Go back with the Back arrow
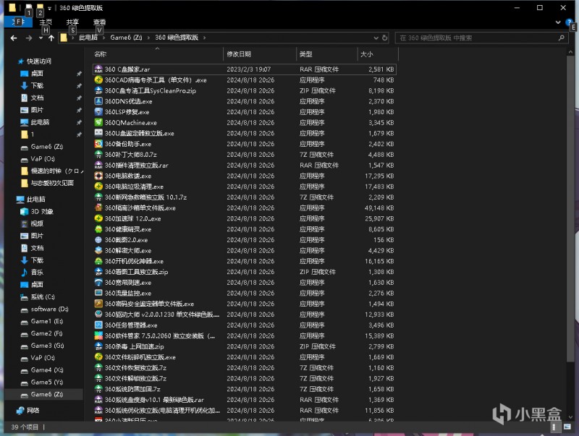579x436 pixels. coord(14,38)
